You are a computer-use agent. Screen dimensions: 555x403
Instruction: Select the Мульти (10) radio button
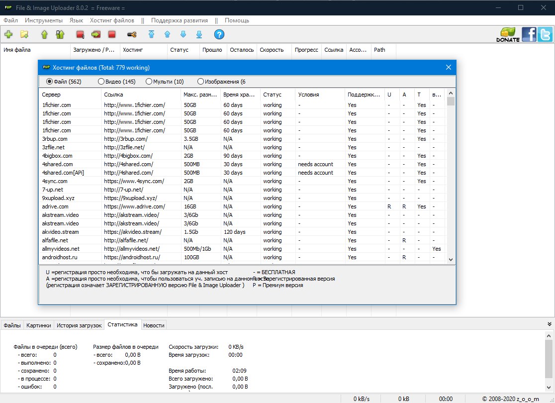click(165, 82)
